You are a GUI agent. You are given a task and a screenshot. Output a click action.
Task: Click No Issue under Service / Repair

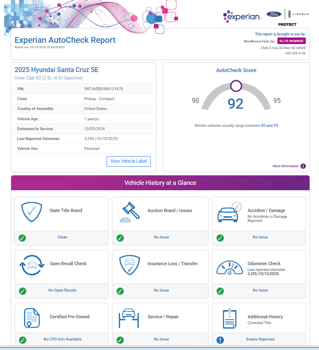point(161,339)
